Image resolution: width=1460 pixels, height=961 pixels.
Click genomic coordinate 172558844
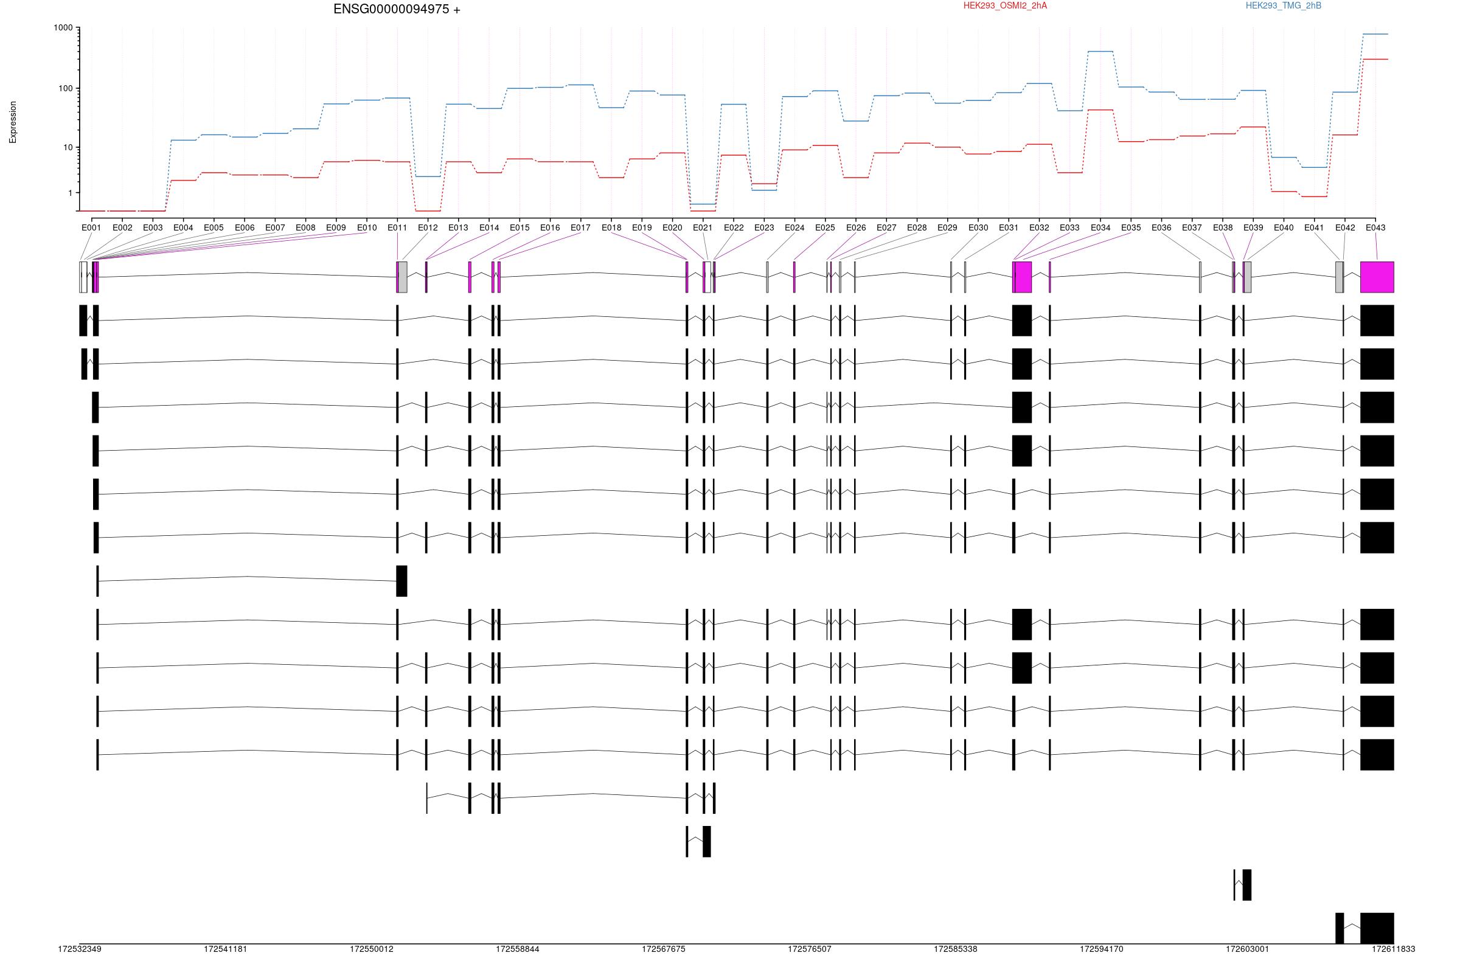point(518,949)
